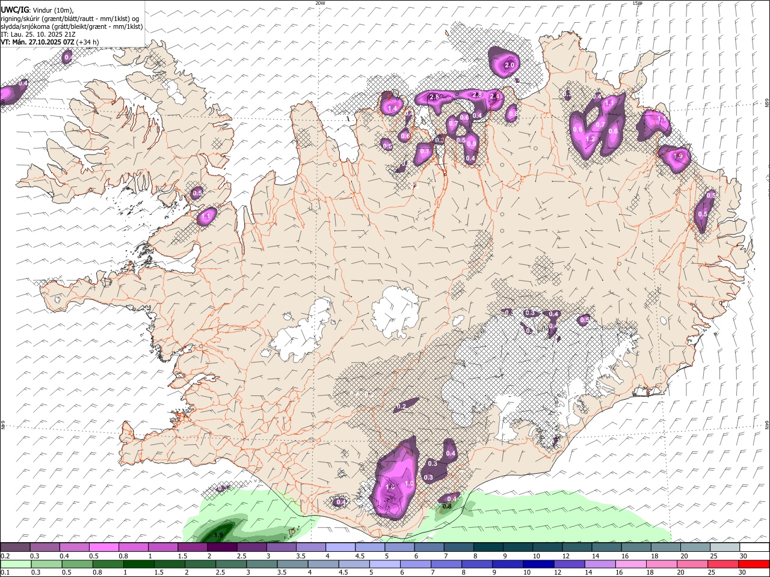This screenshot has height=577, width=770.
Task: Pick top-row legend swatch between 4 and 4.5
Action: pos(340,548)
